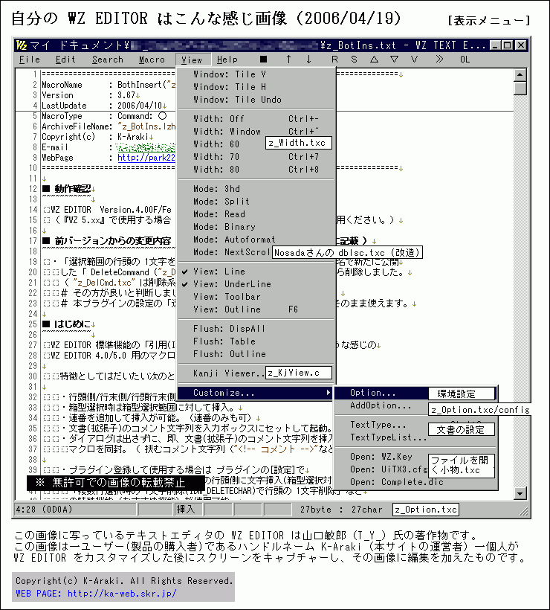Toggle the checked View: Line item

pyautogui.click(x=256, y=272)
